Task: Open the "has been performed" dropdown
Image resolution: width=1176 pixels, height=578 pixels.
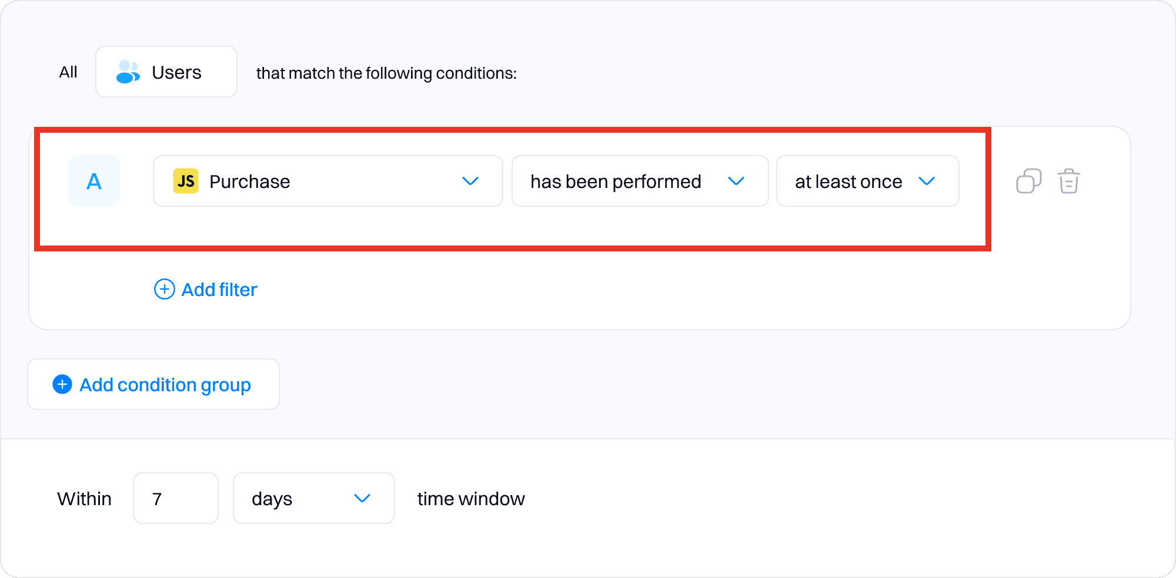Action: [639, 181]
